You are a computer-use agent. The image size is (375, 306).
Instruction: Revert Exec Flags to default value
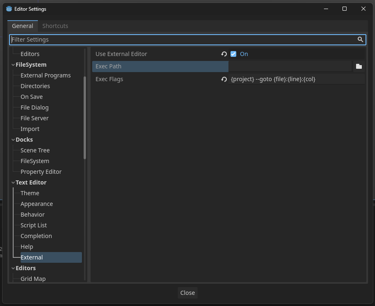point(224,79)
